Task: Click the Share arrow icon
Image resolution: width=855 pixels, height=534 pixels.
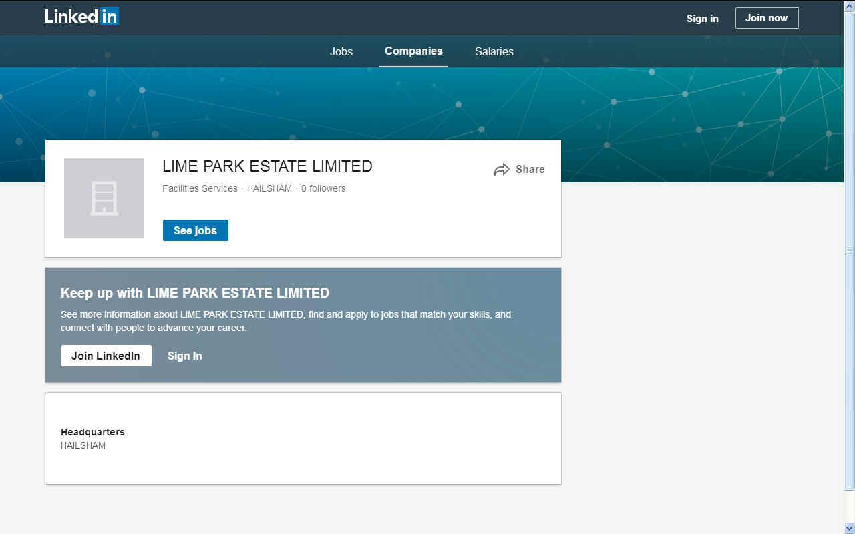Action: tap(502, 170)
